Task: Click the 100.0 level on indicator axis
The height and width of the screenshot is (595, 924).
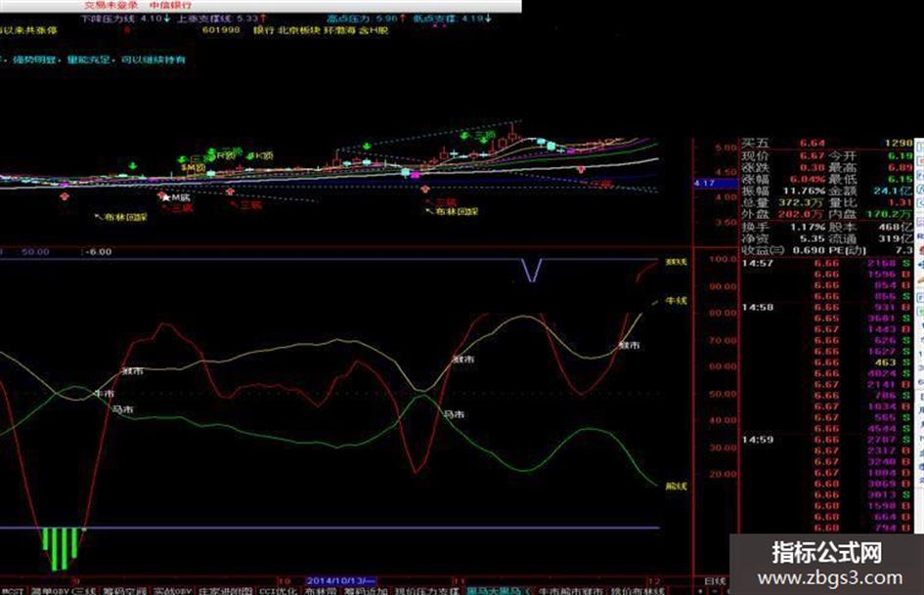Action: (x=723, y=259)
